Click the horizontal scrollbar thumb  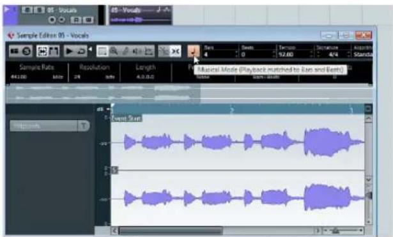point(171,231)
